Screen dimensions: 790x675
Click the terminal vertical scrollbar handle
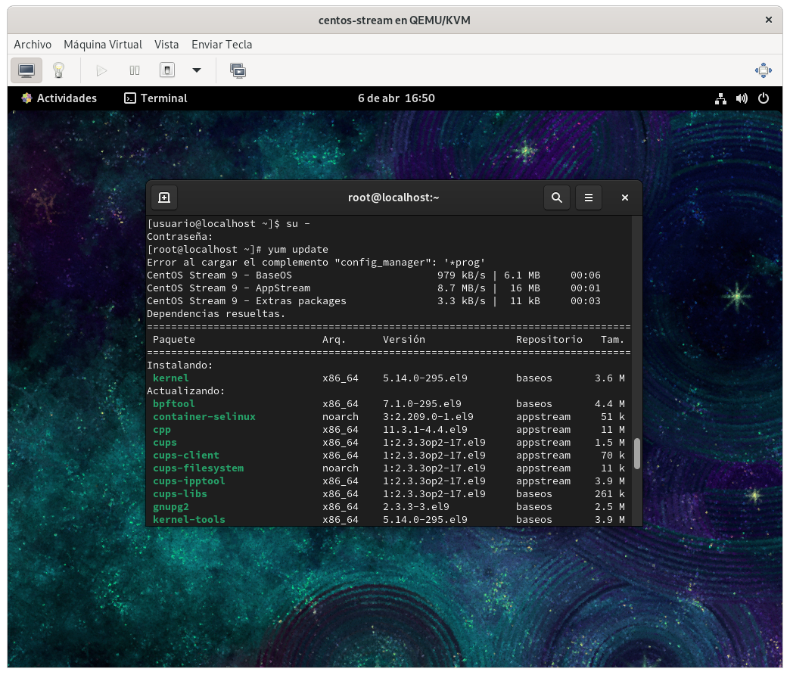point(637,453)
